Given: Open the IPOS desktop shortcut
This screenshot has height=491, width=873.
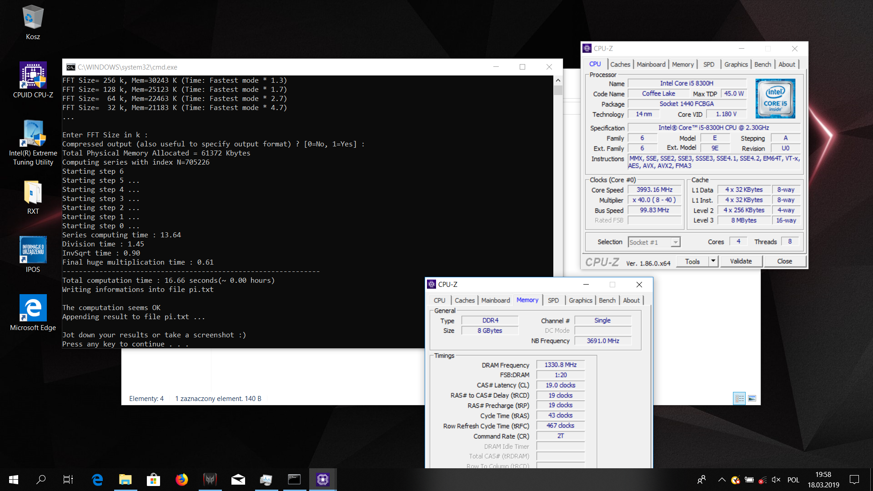Looking at the screenshot, I should point(33,255).
